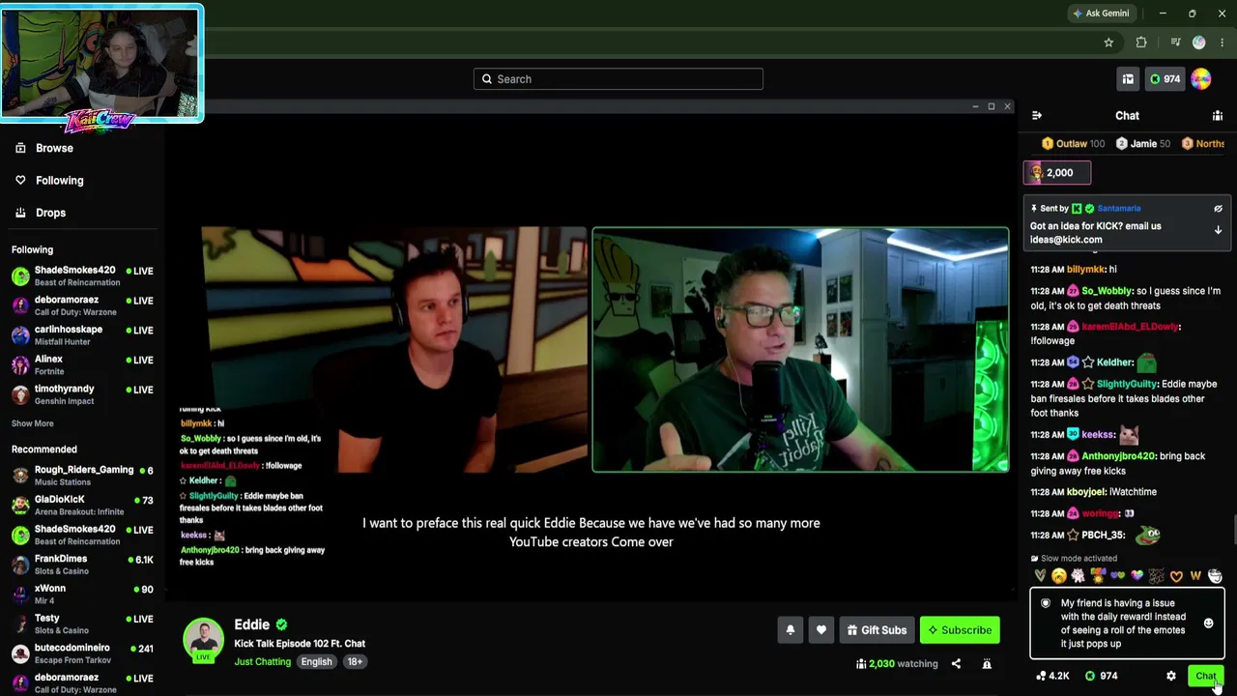This screenshot has height=696, width=1237.
Task: Open the rainbow profile avatar menu
Action: [x=1201, y=79]
